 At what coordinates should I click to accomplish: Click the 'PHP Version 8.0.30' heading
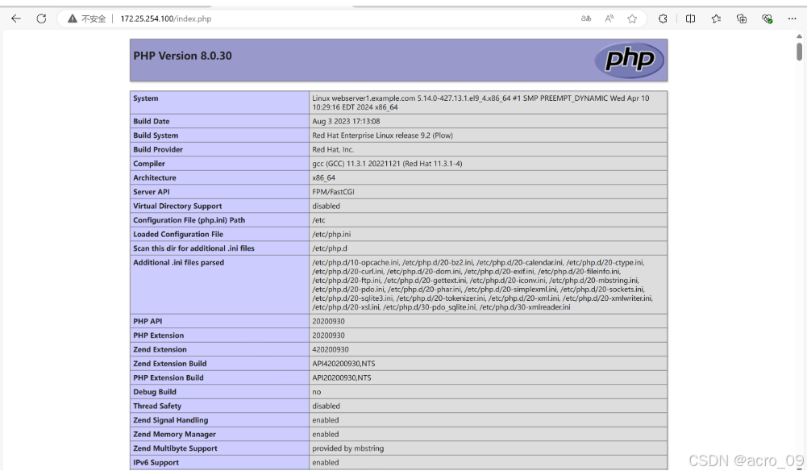coord(183,56)
